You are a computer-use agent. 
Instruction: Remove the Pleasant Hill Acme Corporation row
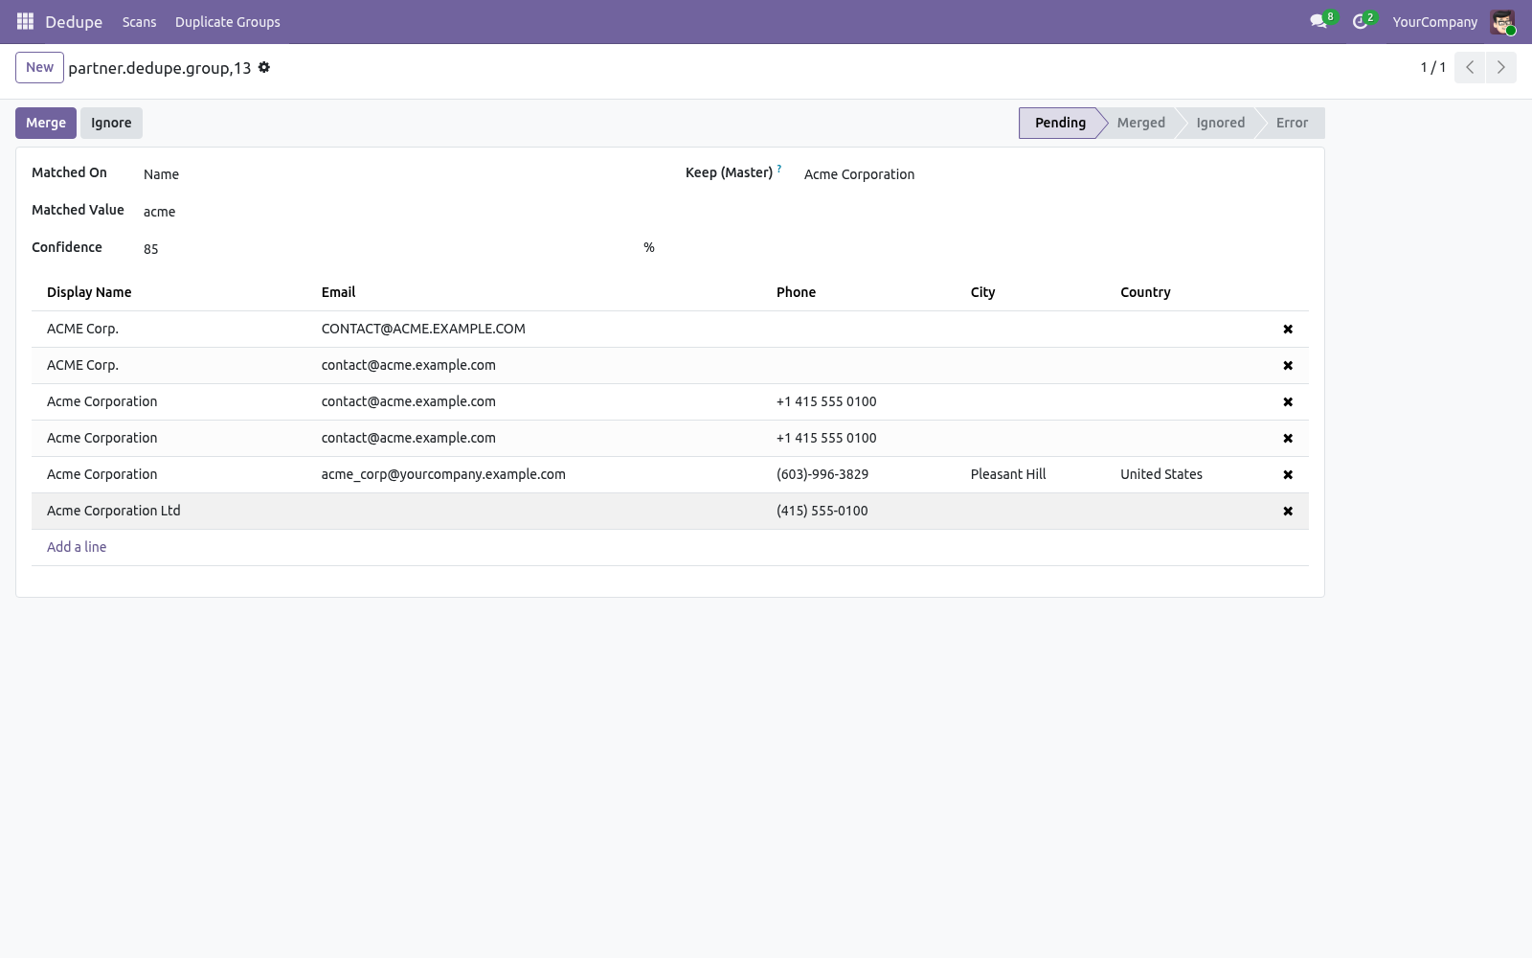tap(1288, 474)
